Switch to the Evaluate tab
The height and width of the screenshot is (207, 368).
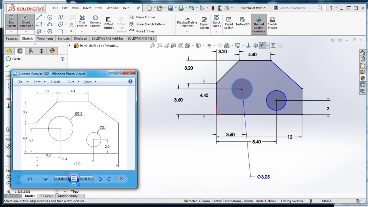point(64,39)
